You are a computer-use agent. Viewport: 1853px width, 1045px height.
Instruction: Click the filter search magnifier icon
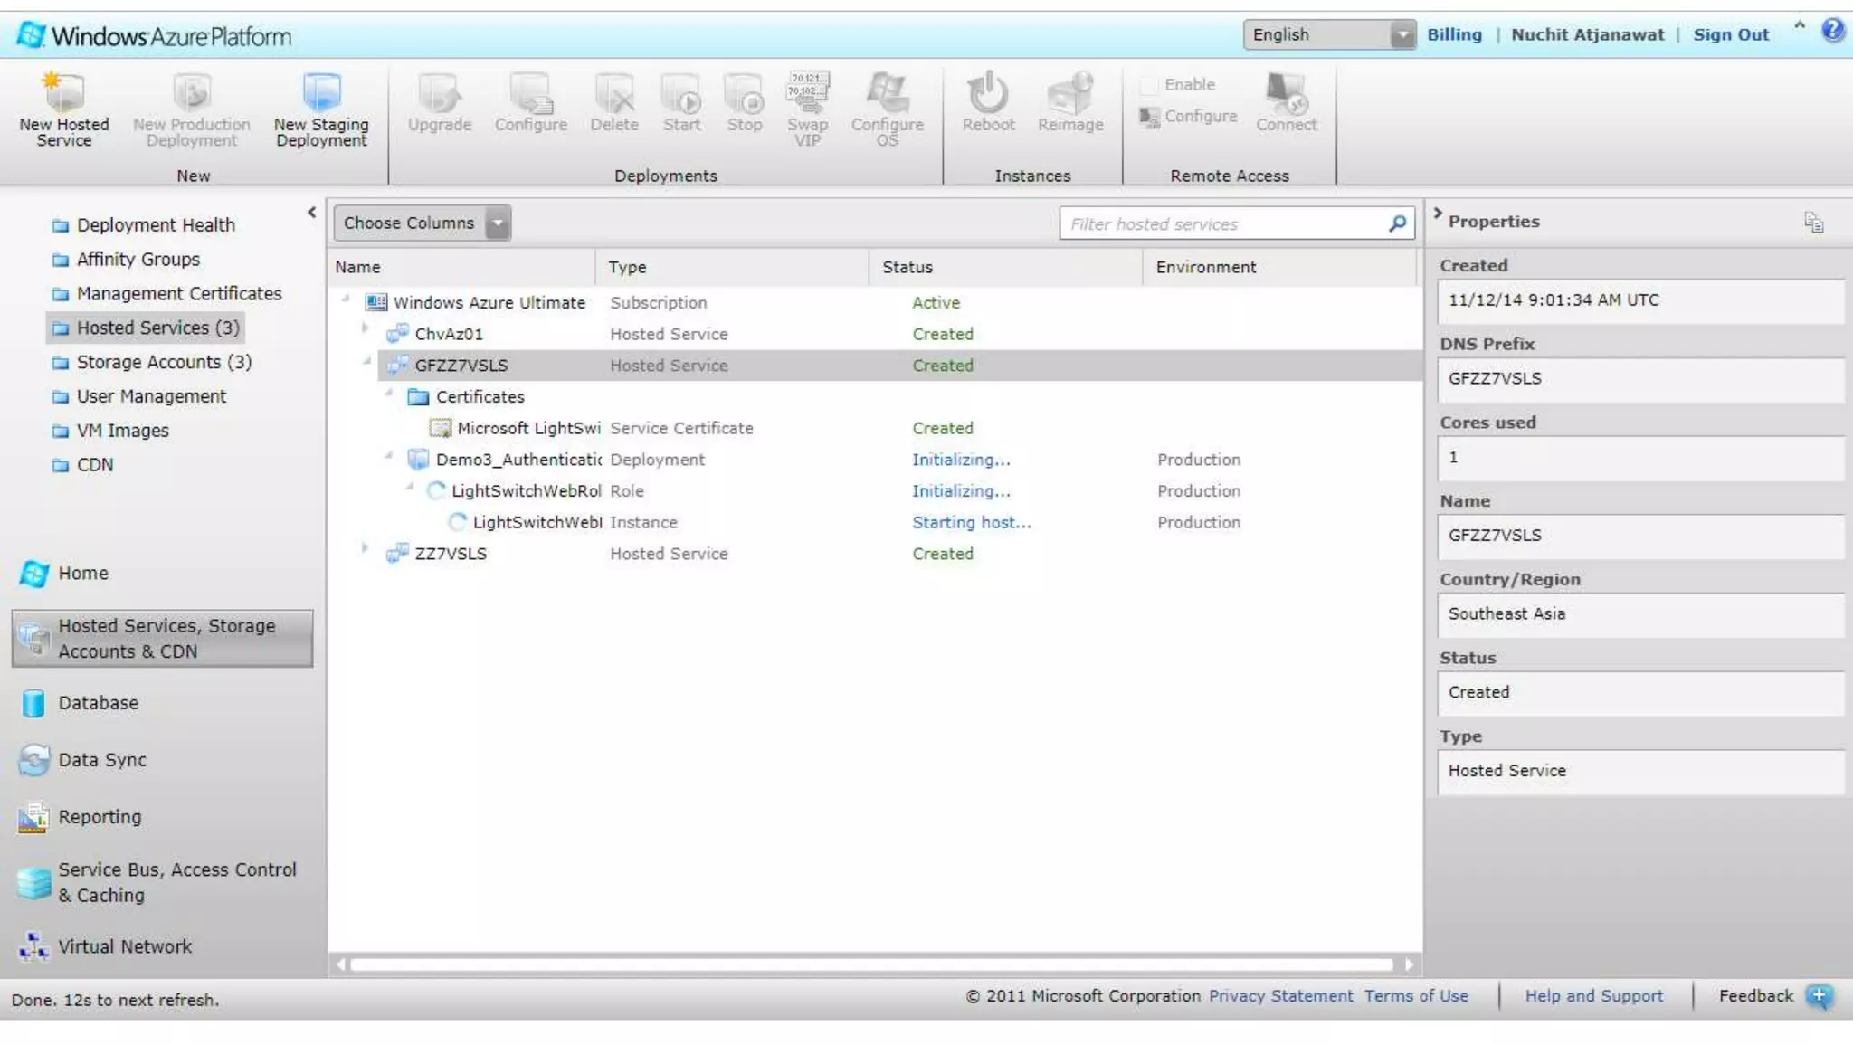click(1397, 223)
